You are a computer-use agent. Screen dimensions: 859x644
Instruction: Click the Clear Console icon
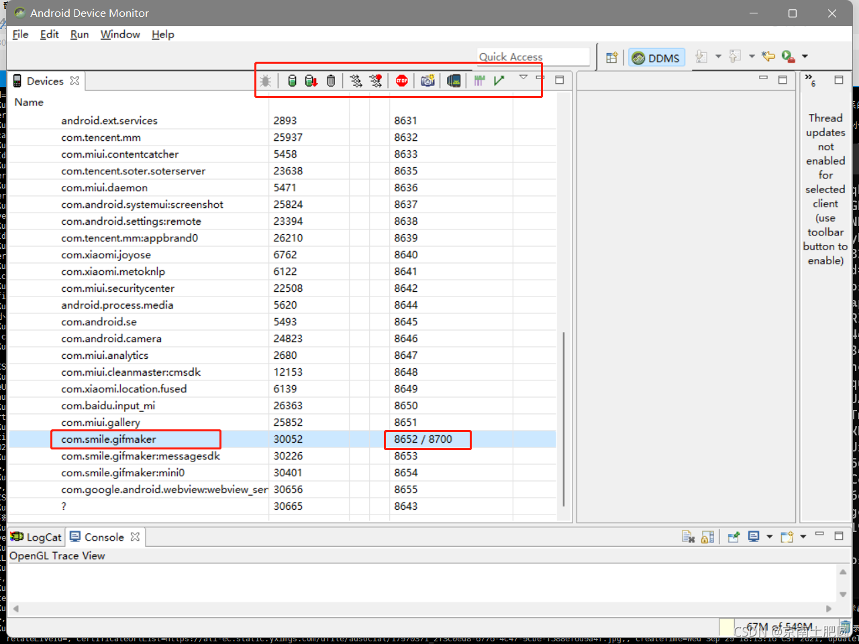click(688, 537)
